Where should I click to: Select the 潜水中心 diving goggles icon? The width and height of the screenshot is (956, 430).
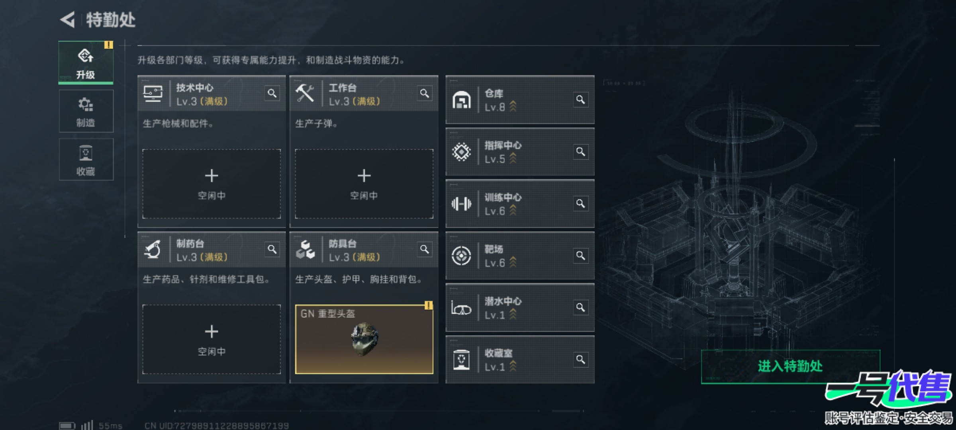point(461,308)
